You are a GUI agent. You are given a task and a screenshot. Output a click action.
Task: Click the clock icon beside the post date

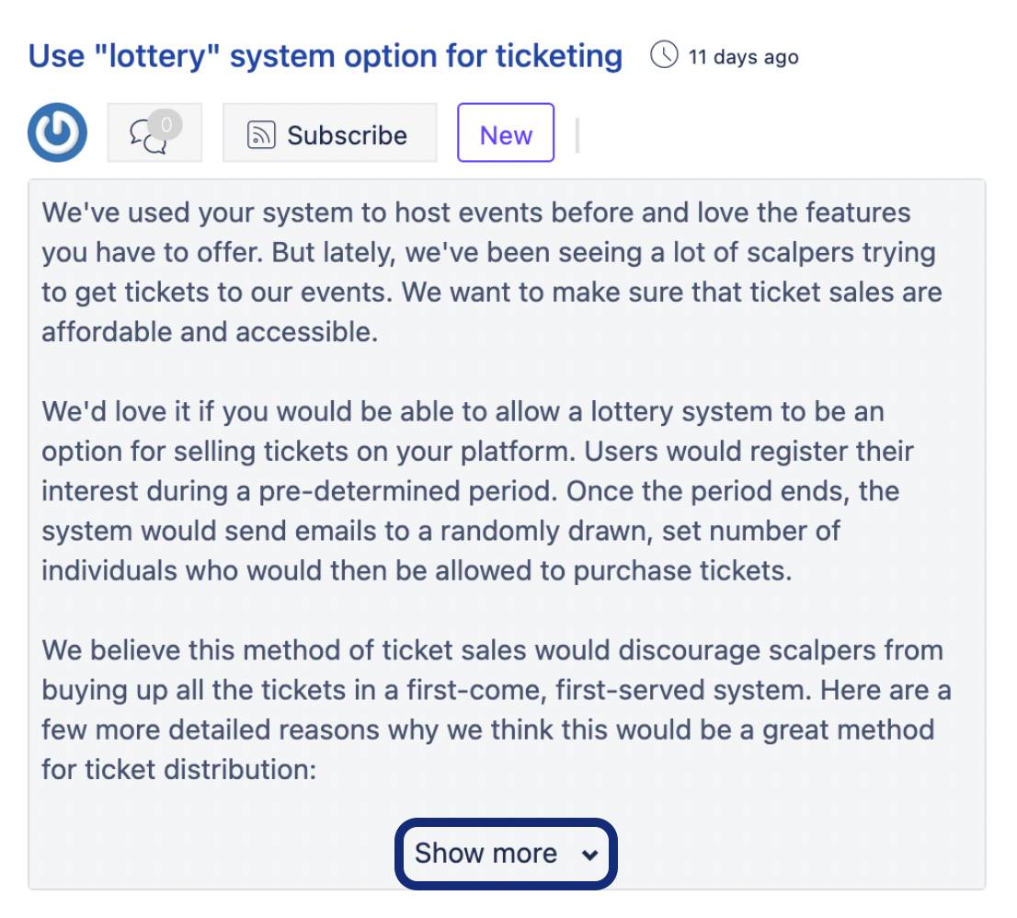tap(662, 56)
